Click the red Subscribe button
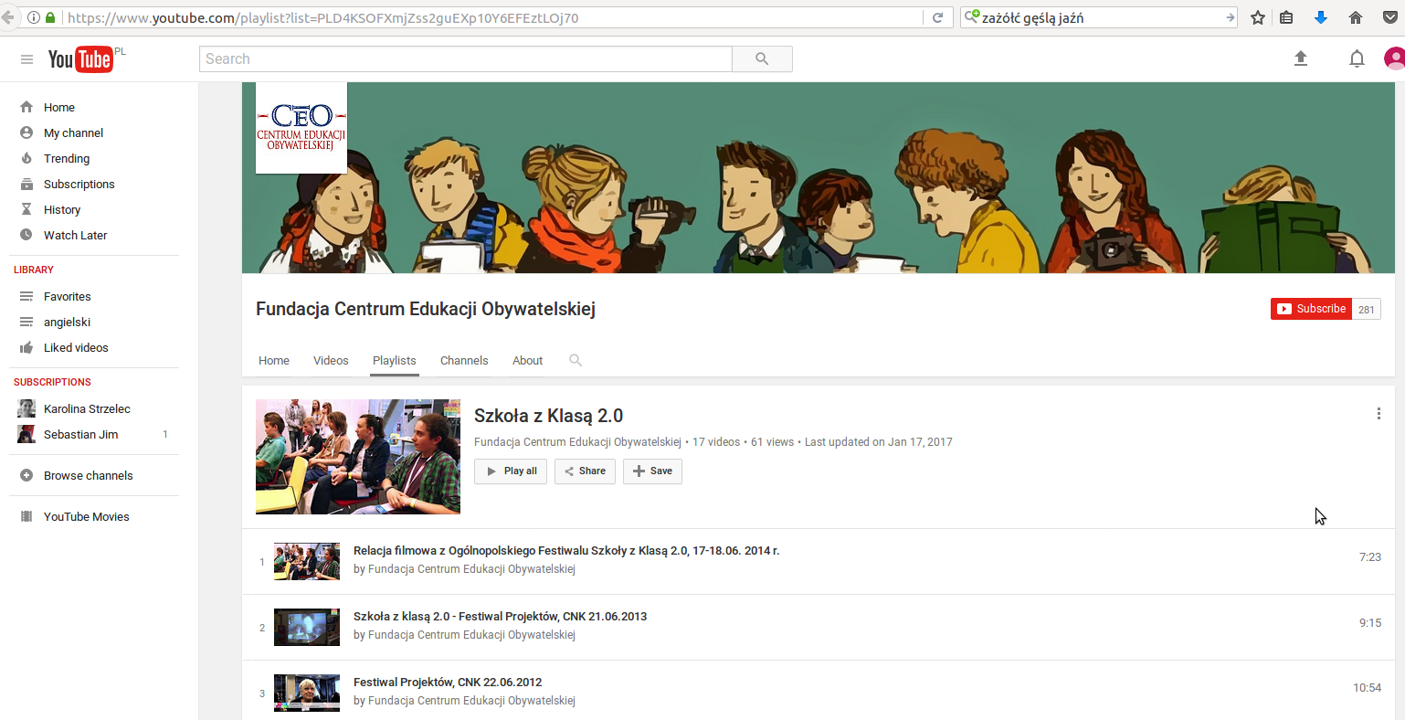 point(1311,309)
